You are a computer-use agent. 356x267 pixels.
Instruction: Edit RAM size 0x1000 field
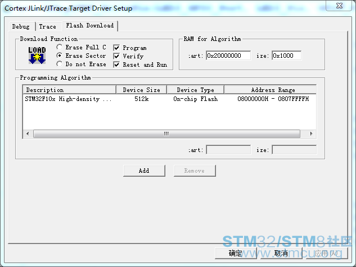point(286,56)
